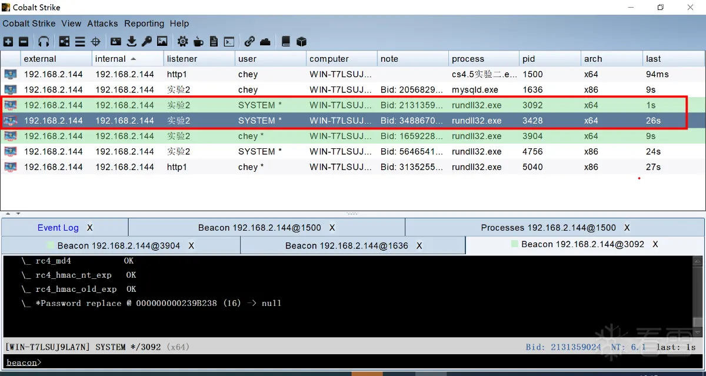Image resolution: width=706 pixels, height=376 pixels.
Task: Open Listeners via the headphones icon
Action: (44, 42)
